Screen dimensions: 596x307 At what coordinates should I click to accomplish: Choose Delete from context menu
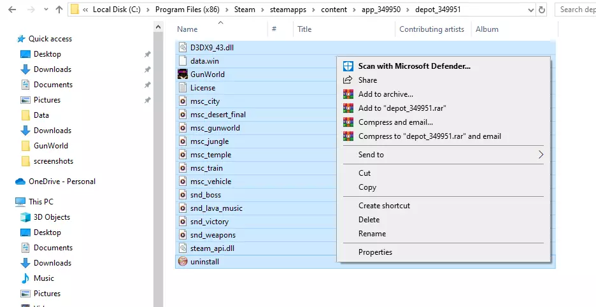pyautogui.click(x=444, y=220)
